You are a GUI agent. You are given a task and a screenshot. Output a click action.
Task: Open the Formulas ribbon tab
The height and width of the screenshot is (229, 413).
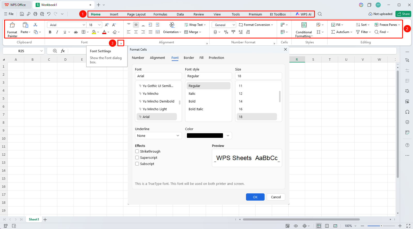(160, 14)
